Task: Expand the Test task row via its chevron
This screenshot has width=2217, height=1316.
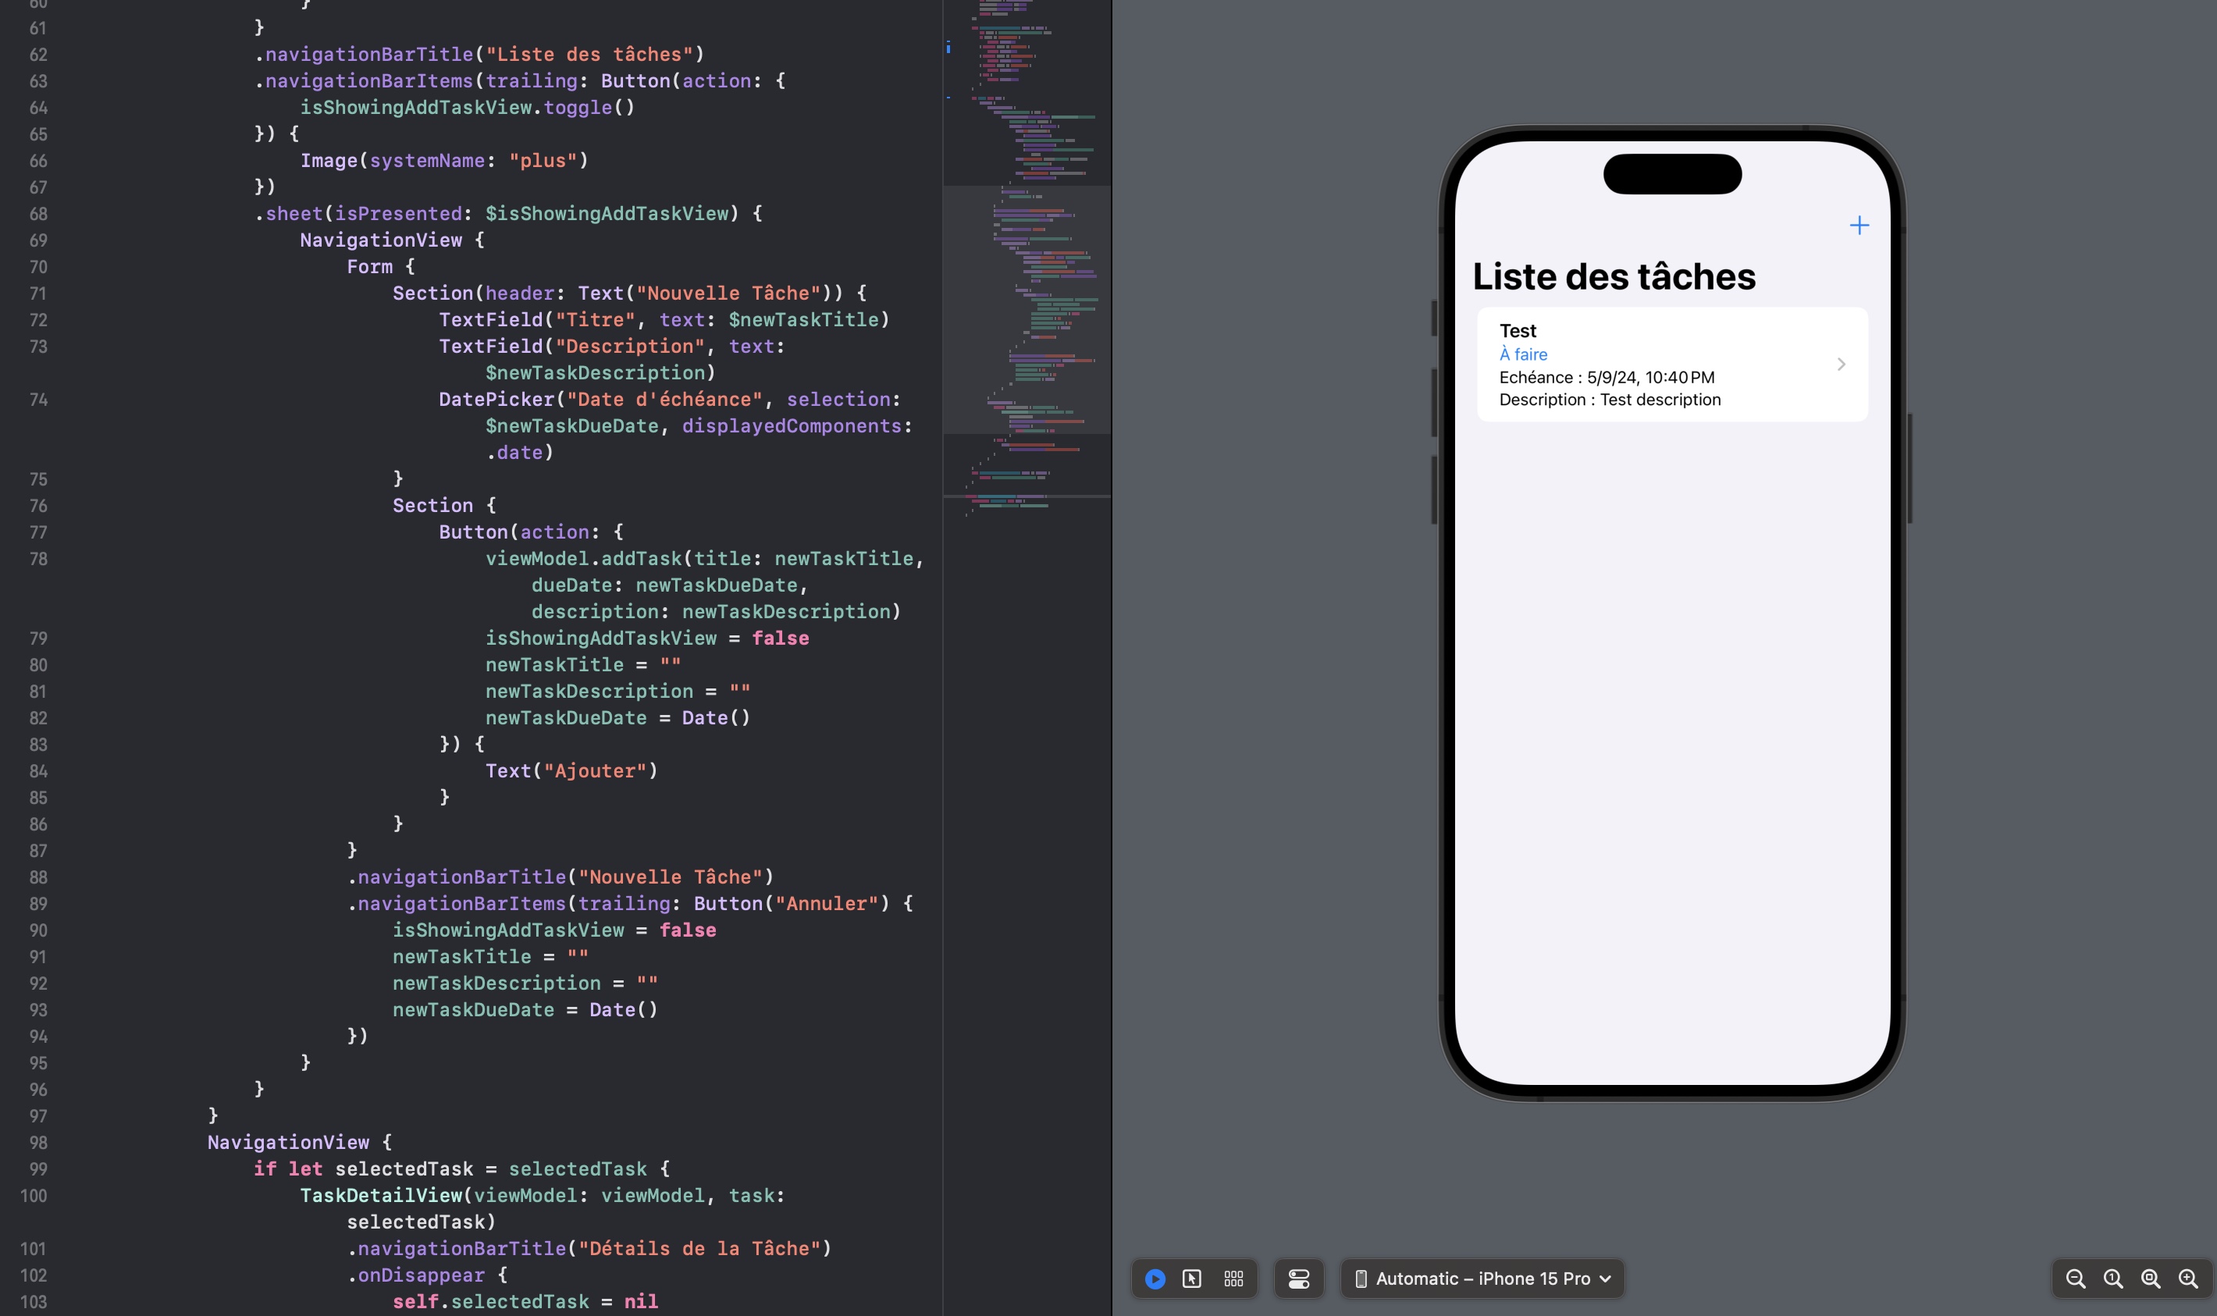Action: (1840, 364)
